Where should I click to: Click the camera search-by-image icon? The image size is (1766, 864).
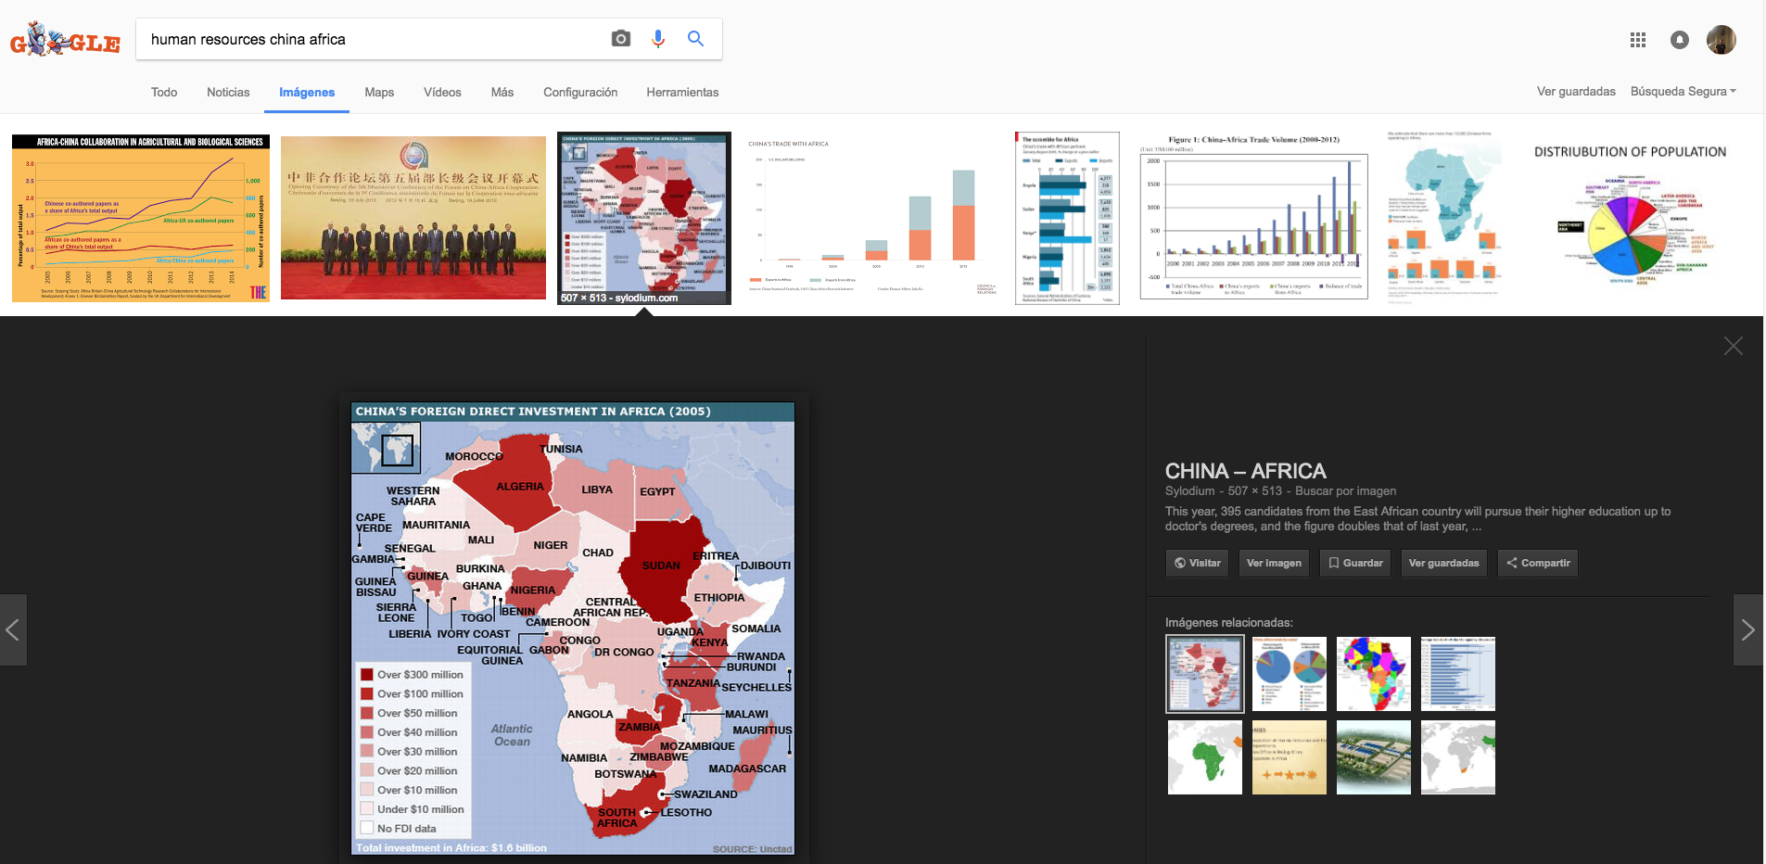click(x=621, y=39)
